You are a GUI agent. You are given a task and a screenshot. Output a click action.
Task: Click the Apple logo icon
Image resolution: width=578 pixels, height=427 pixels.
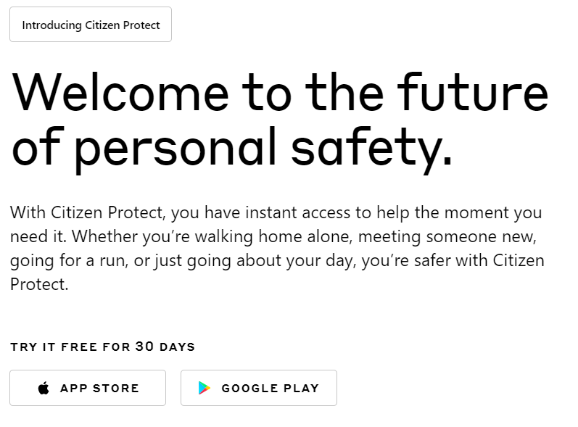pyautogui.click(x=44, y=388)
